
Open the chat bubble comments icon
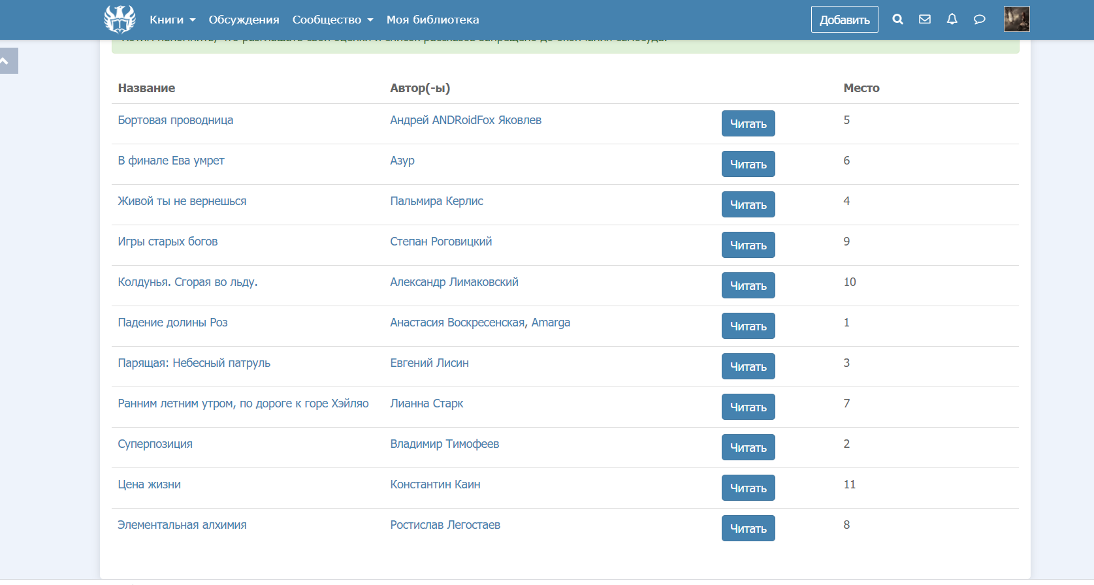pyautogui.click(x=979, y=20)
